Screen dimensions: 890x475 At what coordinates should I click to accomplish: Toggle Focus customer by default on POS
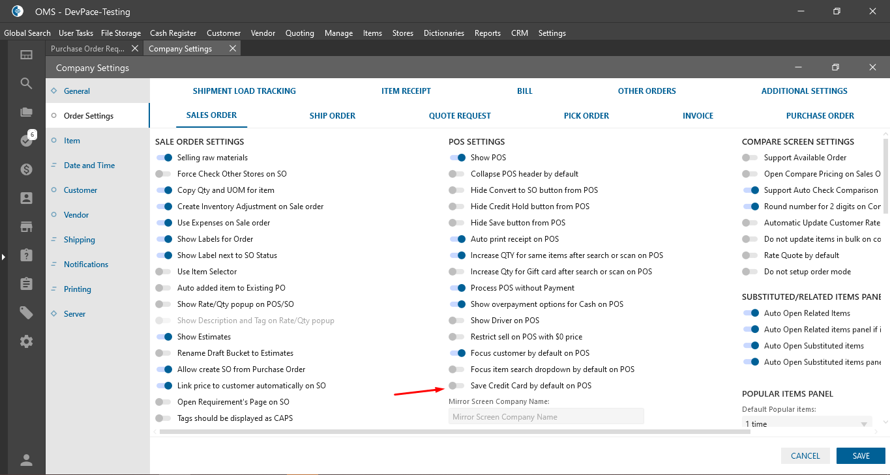(x=458, y=353)
